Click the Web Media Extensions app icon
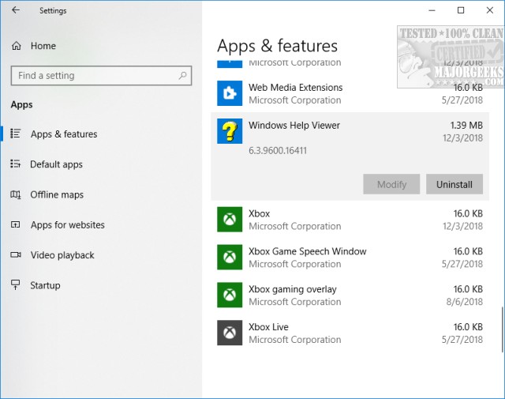The height and width of the screenshot is (399, 505). pos(229,93)
